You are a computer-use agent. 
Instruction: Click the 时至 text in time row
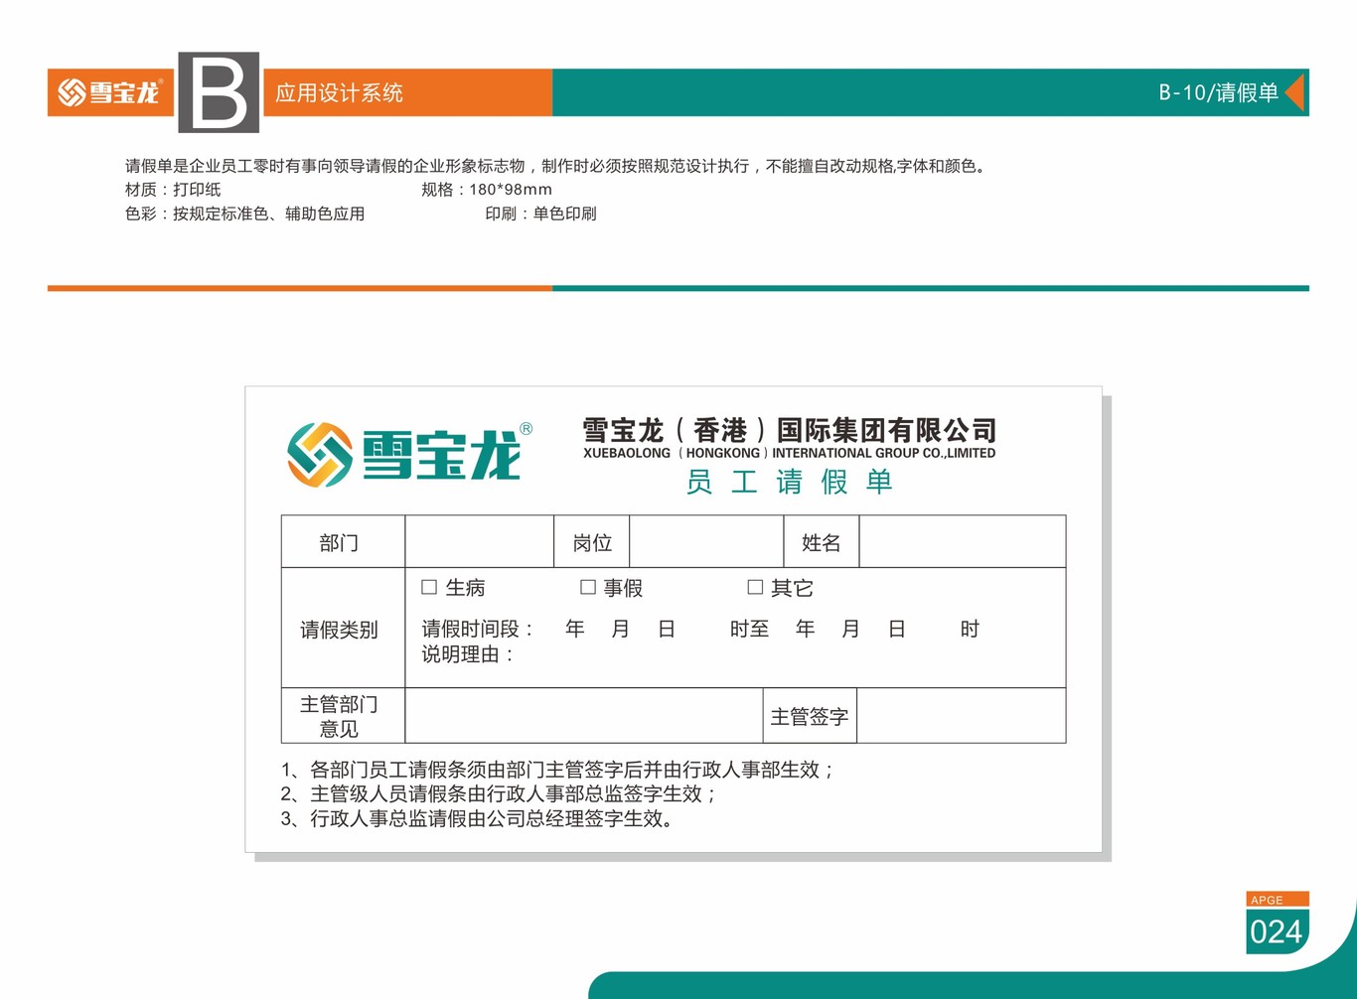(x=749, y=629)
